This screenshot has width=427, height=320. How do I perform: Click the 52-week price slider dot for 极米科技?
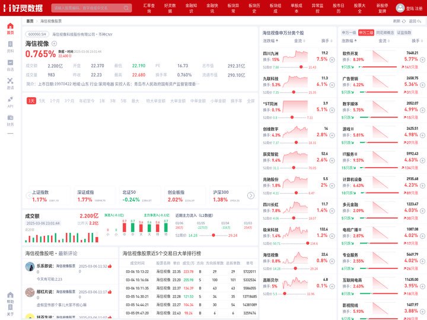[307, 244]
